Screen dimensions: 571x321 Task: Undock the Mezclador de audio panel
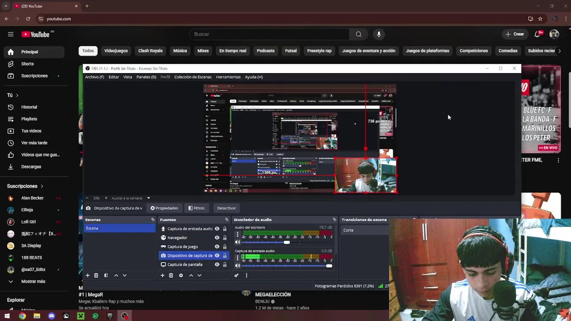334,220
